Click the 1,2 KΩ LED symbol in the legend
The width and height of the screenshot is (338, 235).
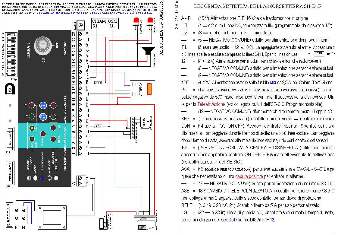(x=321, y=53)
